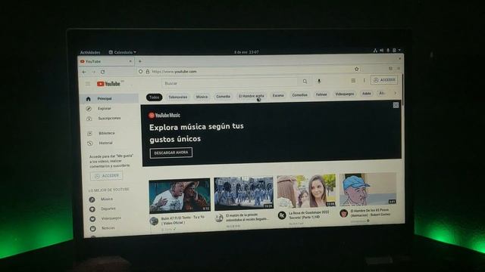Show next filter chips with right chevron
This screenshot has height=272, width=485.
coord(395,93)
